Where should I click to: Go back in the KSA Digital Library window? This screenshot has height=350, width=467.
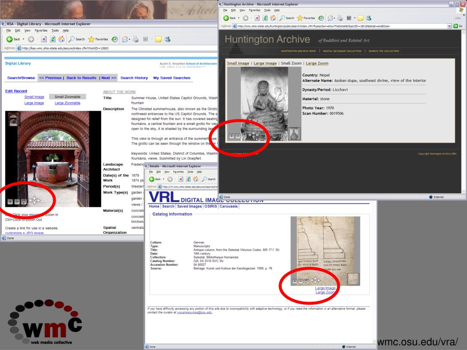coord(13,39)
